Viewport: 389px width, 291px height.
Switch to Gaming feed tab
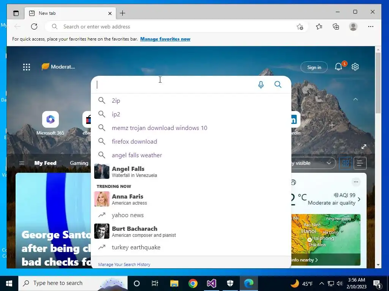(79, 163)
